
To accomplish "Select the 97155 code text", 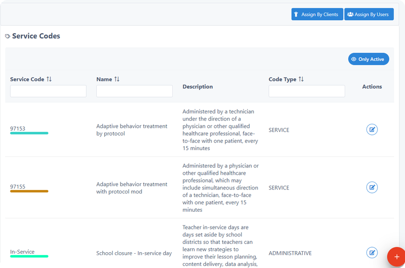I will pos(18,187).
